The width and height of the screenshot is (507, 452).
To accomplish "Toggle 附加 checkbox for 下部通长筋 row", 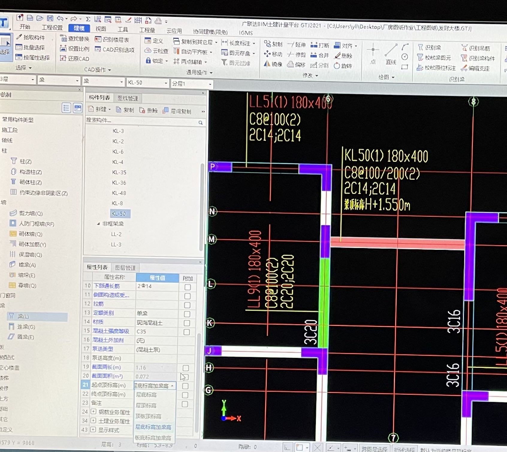I will click(188, 287).
